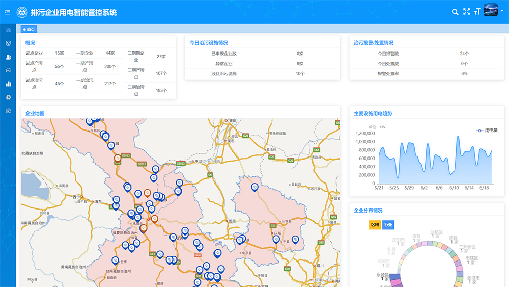Toggle the 用电量 legend series
The width and height of the screenshot is (509, 287).
pyautogui.click(x=487, y=131)
